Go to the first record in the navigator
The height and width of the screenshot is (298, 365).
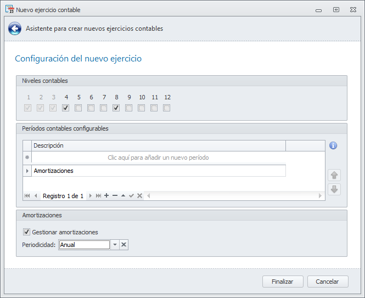click(27, 196)
